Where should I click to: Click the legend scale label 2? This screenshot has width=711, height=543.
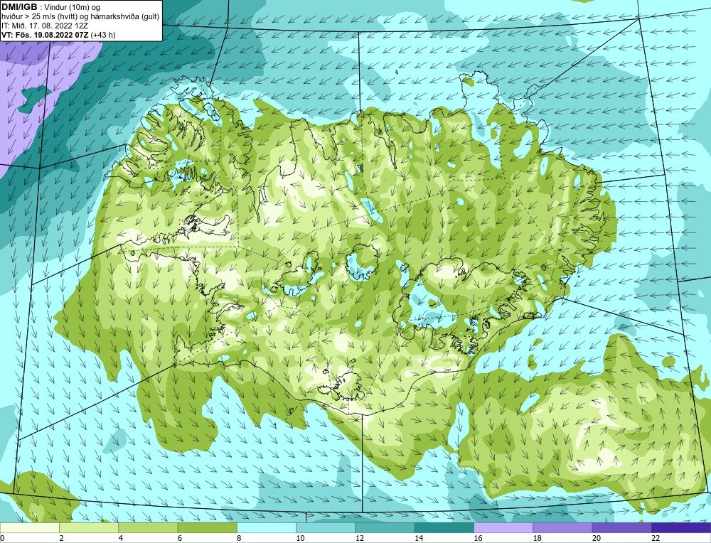tap(61, 538)
